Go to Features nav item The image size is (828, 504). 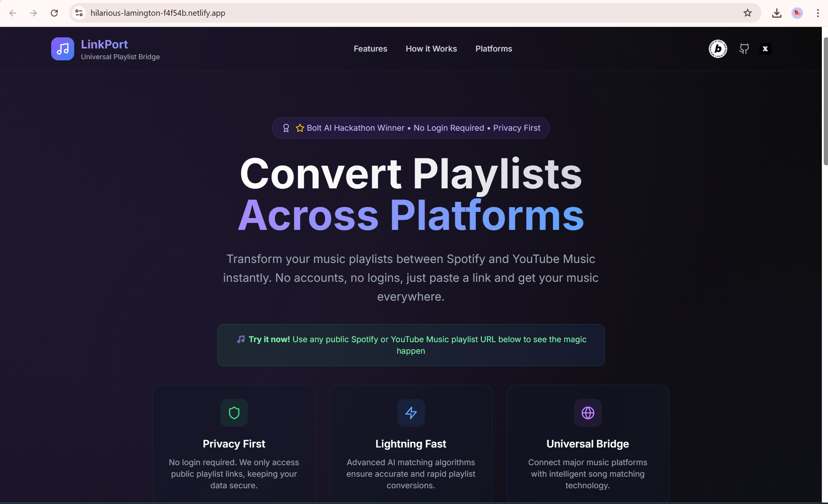[370, 49]
